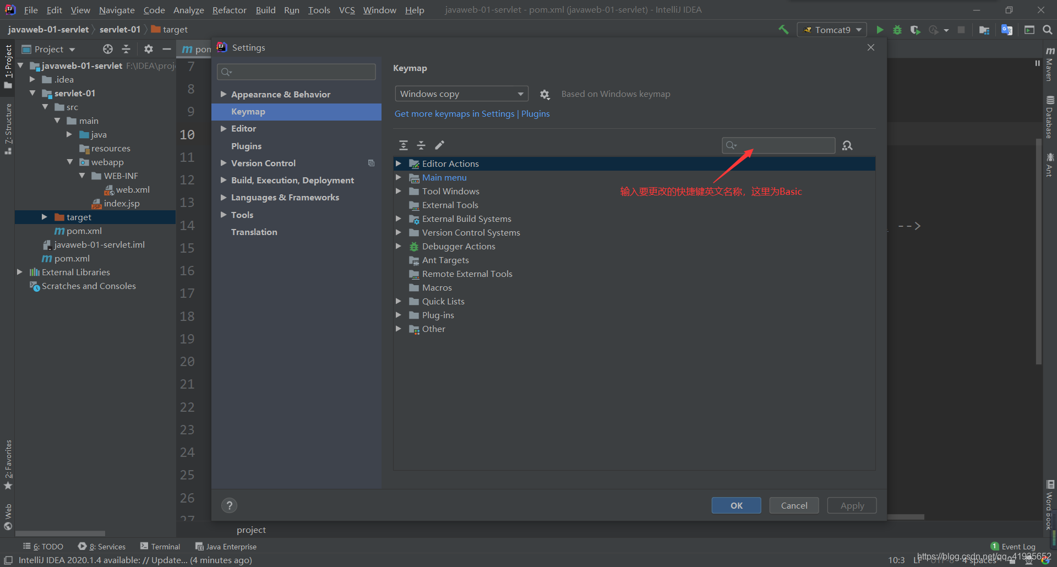Open the Navigate menu

(x=117, y=10)
